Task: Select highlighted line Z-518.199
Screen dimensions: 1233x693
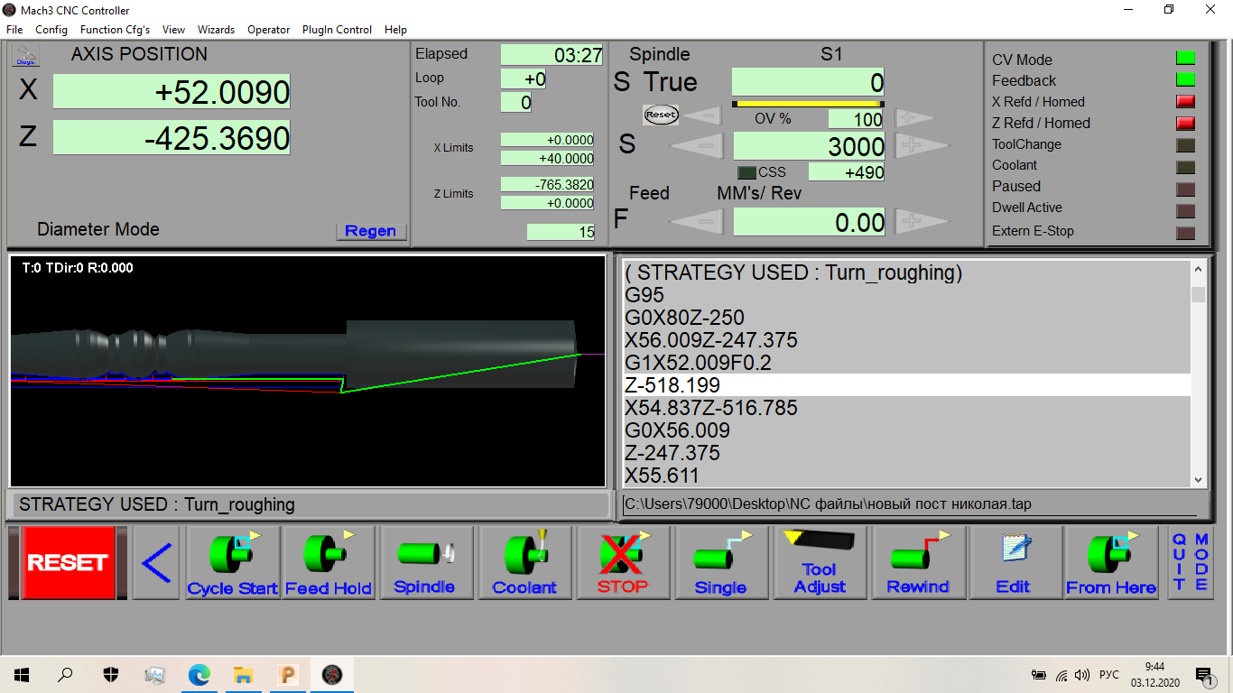Action: (906, 385)
